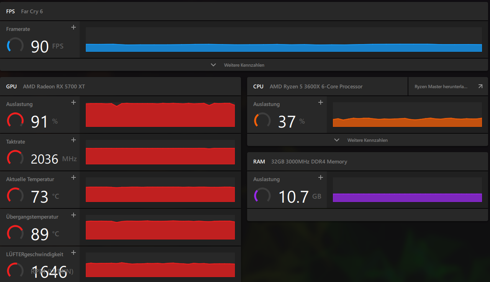Click the Aktuelle Temperatur graph
The image size is (490, 282).
point(160,190)
